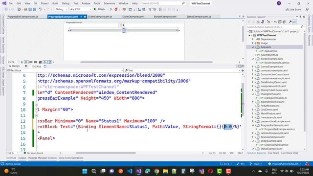
Task: Open Google Chrome from the taskbar
Action: coord(156,171)
